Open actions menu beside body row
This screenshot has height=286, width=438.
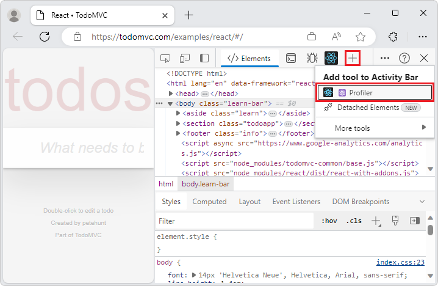click(x=159, y=103)
